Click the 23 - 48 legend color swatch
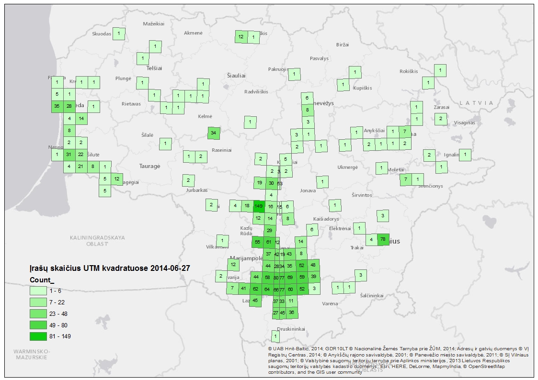This screenshot has height=380, width=538. coord(39,313)
